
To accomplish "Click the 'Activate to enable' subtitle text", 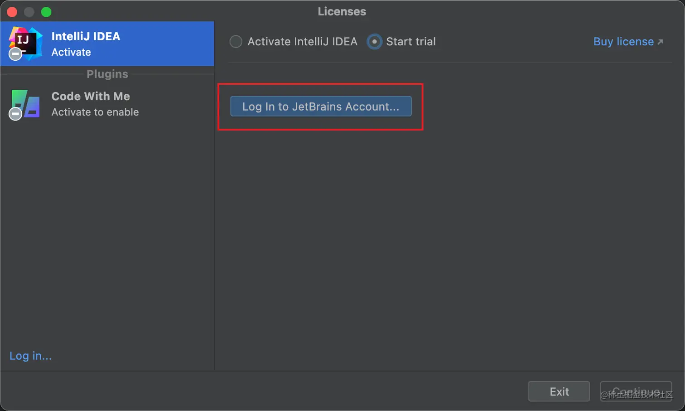I will pyautogui.click(x=95, y=112).
